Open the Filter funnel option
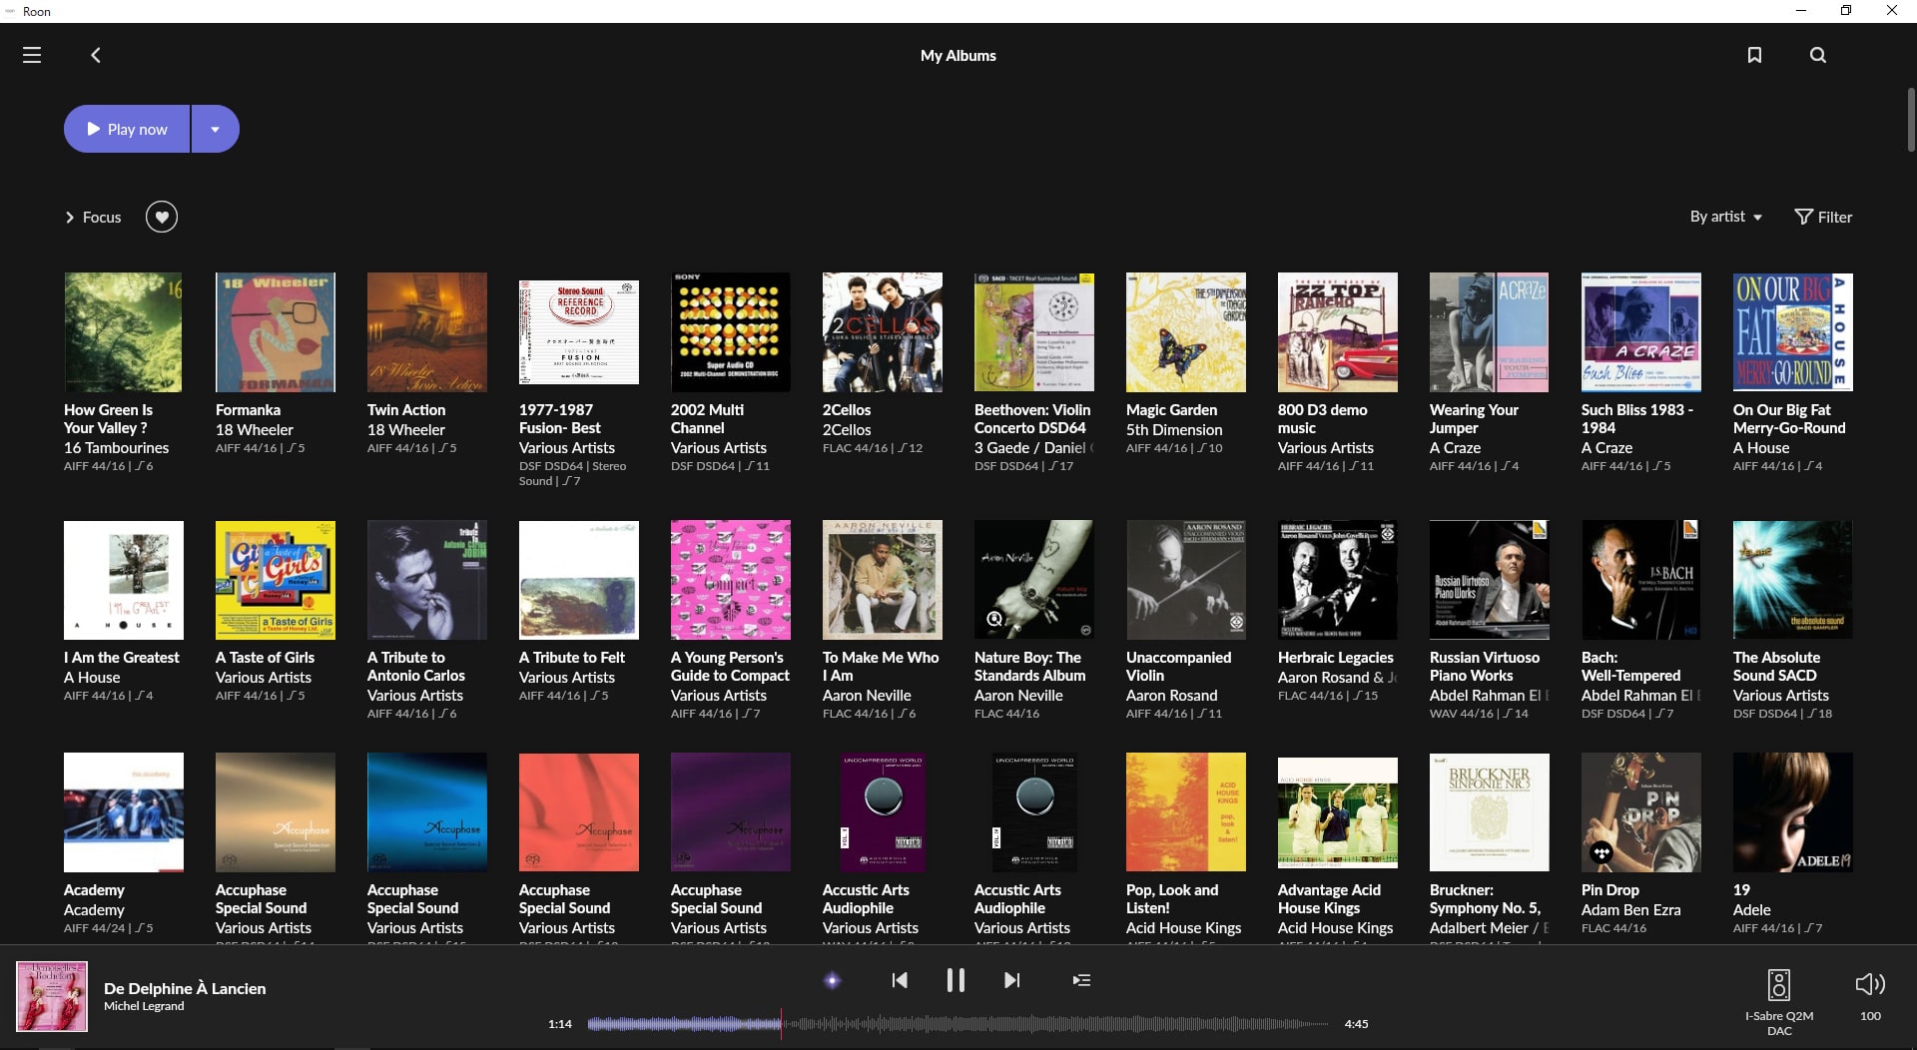This screenshot has height=1050, width=1917. (1823, 217)
